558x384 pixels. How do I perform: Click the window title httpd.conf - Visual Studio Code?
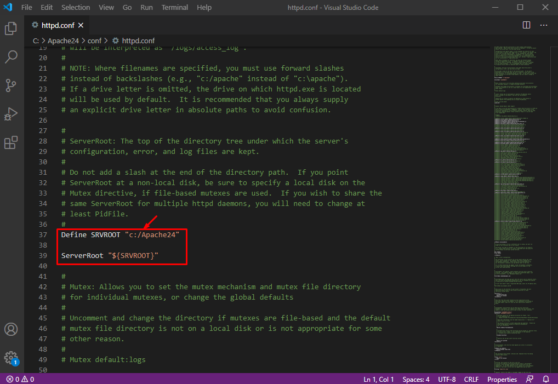coord(333,8)
